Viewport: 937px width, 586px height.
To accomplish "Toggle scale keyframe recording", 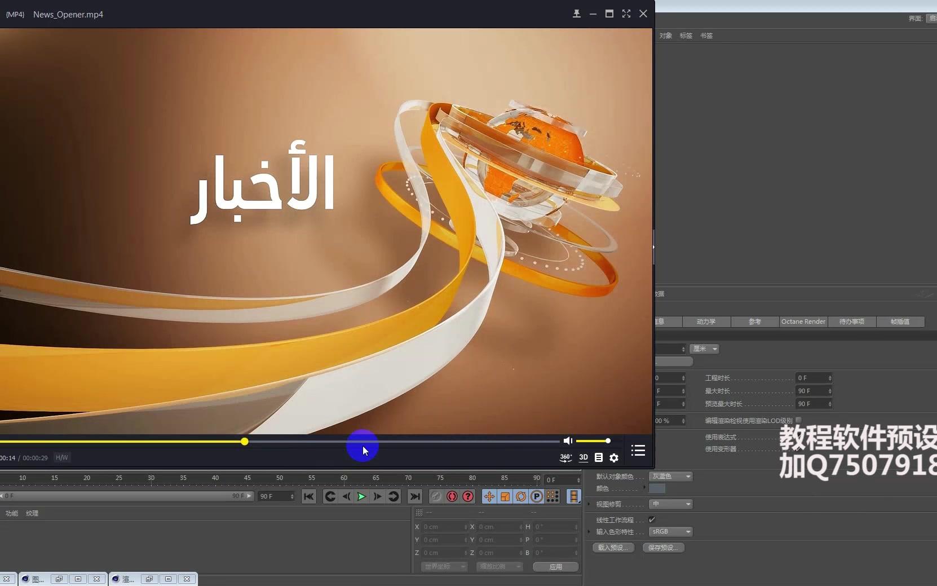I will pos(505,496).
